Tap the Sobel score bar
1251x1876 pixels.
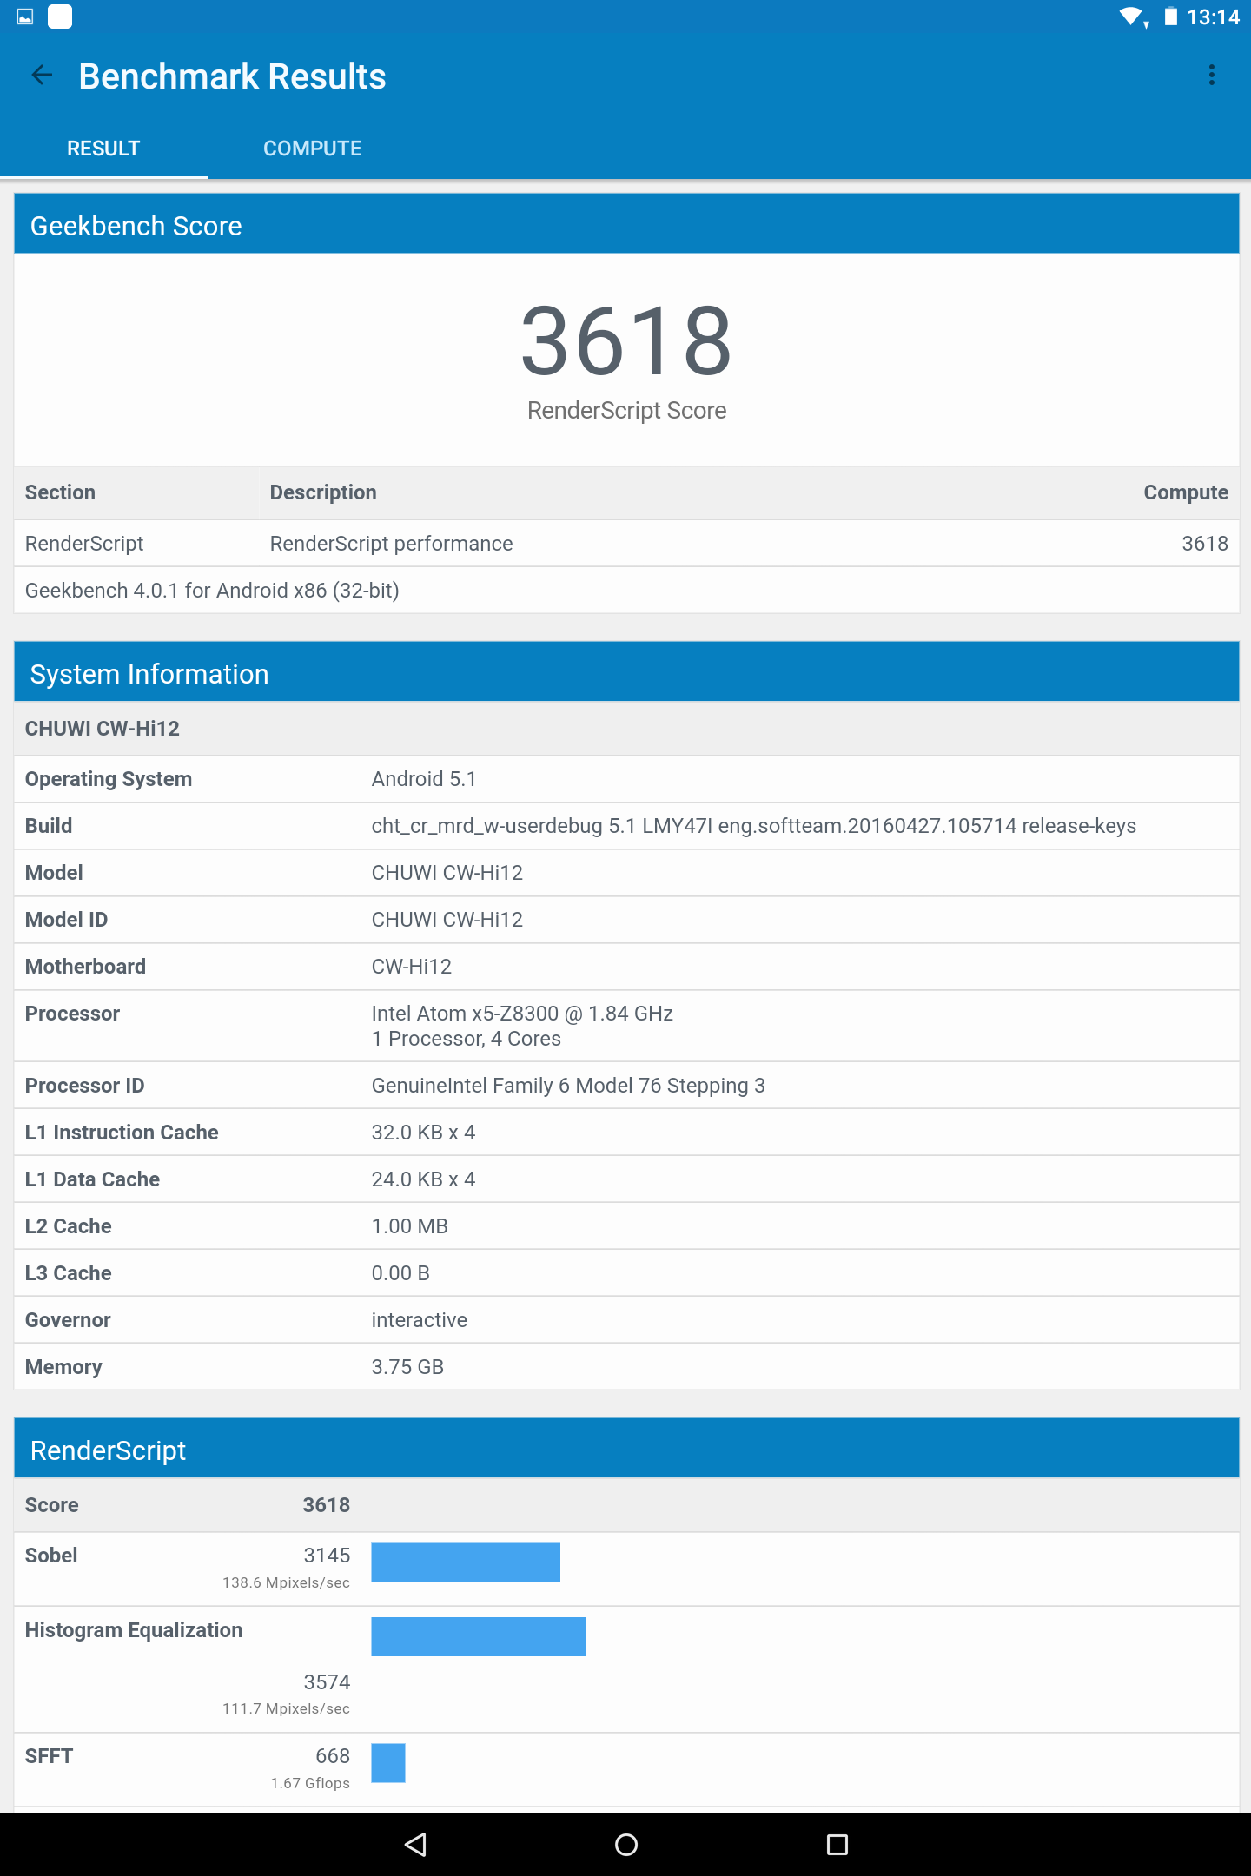tap(466, 1562)
